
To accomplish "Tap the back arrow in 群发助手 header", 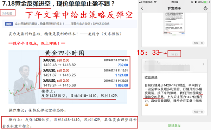I will click(142, 8).
